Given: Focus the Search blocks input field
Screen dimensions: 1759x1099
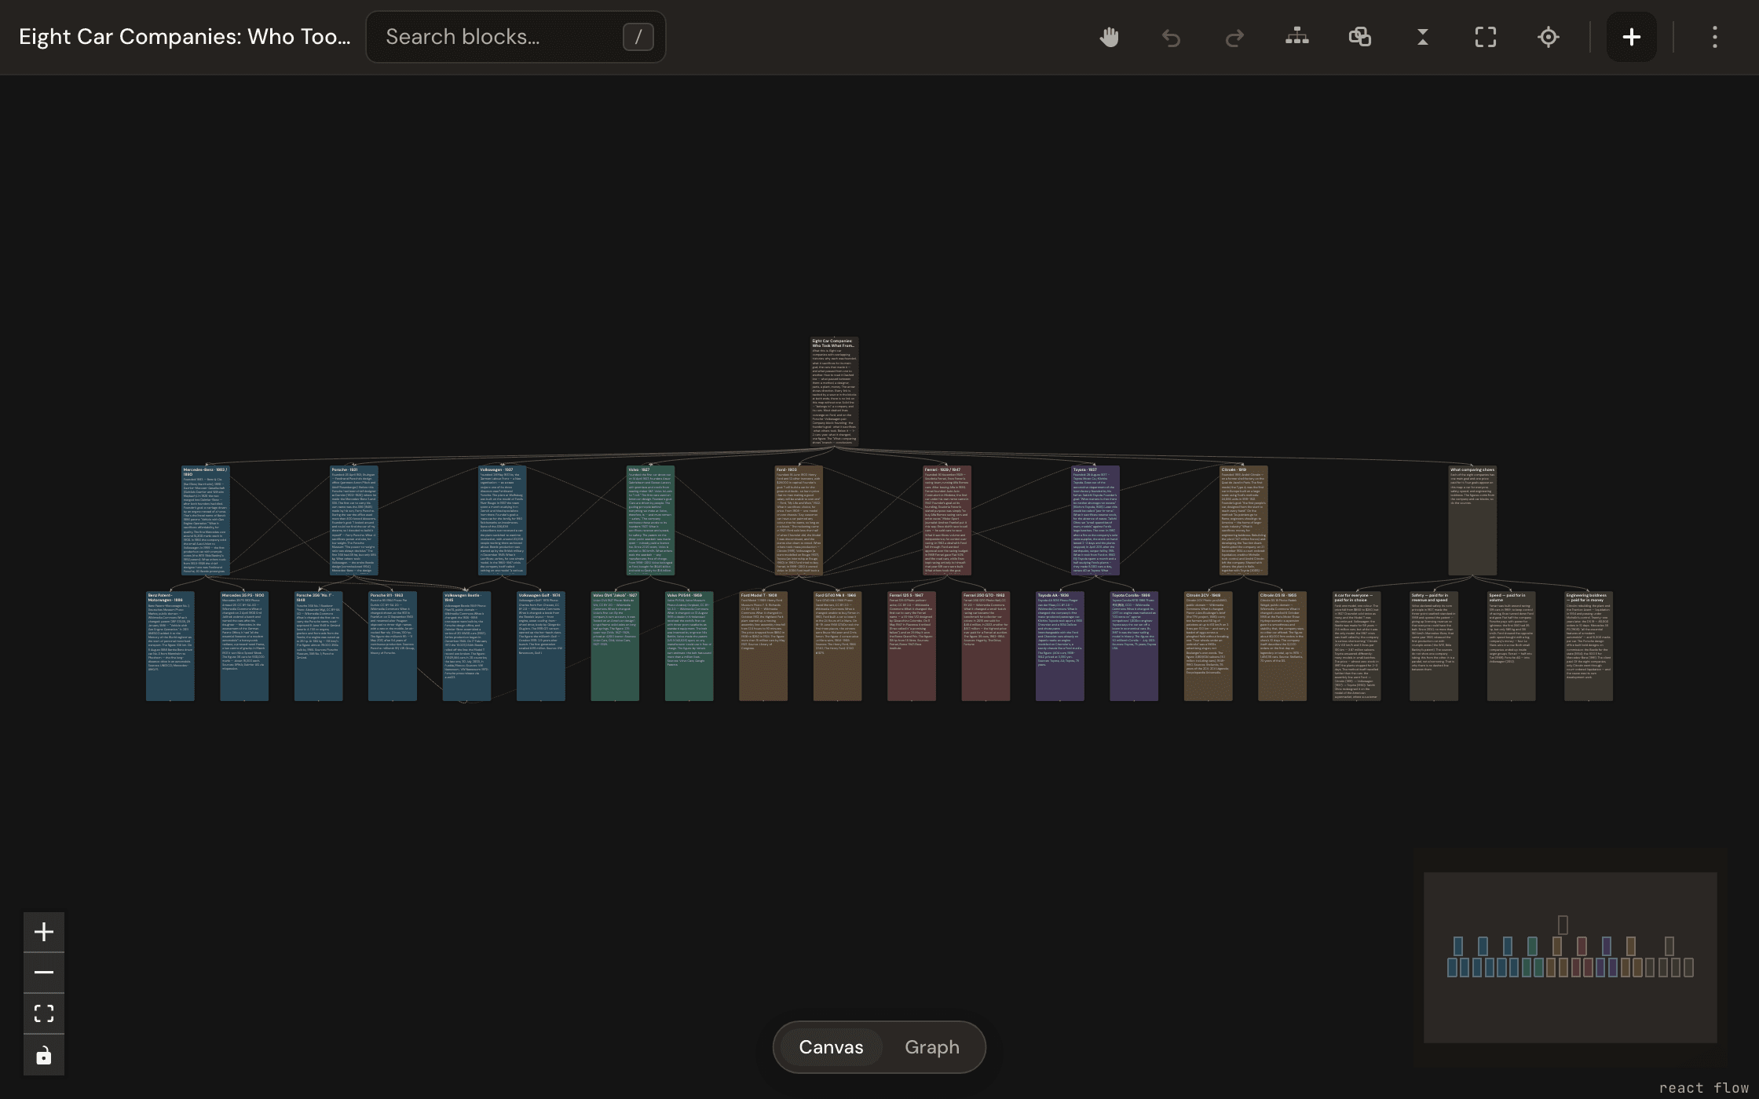Looking at the screenshot, I should click(516, 37).
